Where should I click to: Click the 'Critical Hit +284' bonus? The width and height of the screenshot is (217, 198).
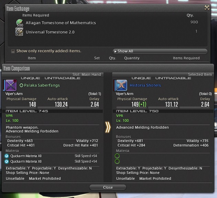coord(131,145)
